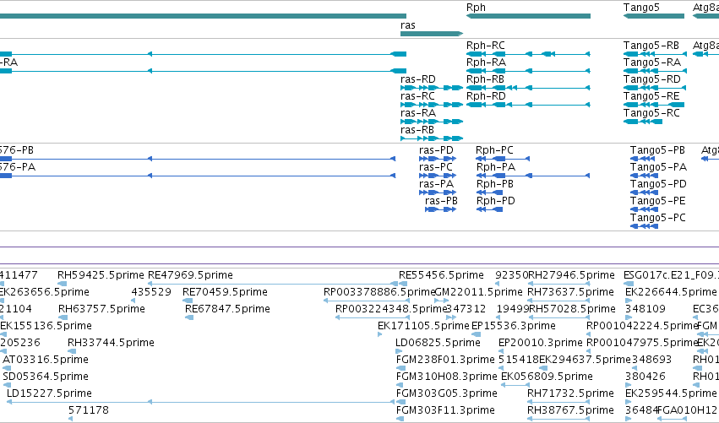This screenshot has width=719, height=423.
Task: Open EST RH27946.5prime
Action: pyautogui.click(x=571, y=275)
